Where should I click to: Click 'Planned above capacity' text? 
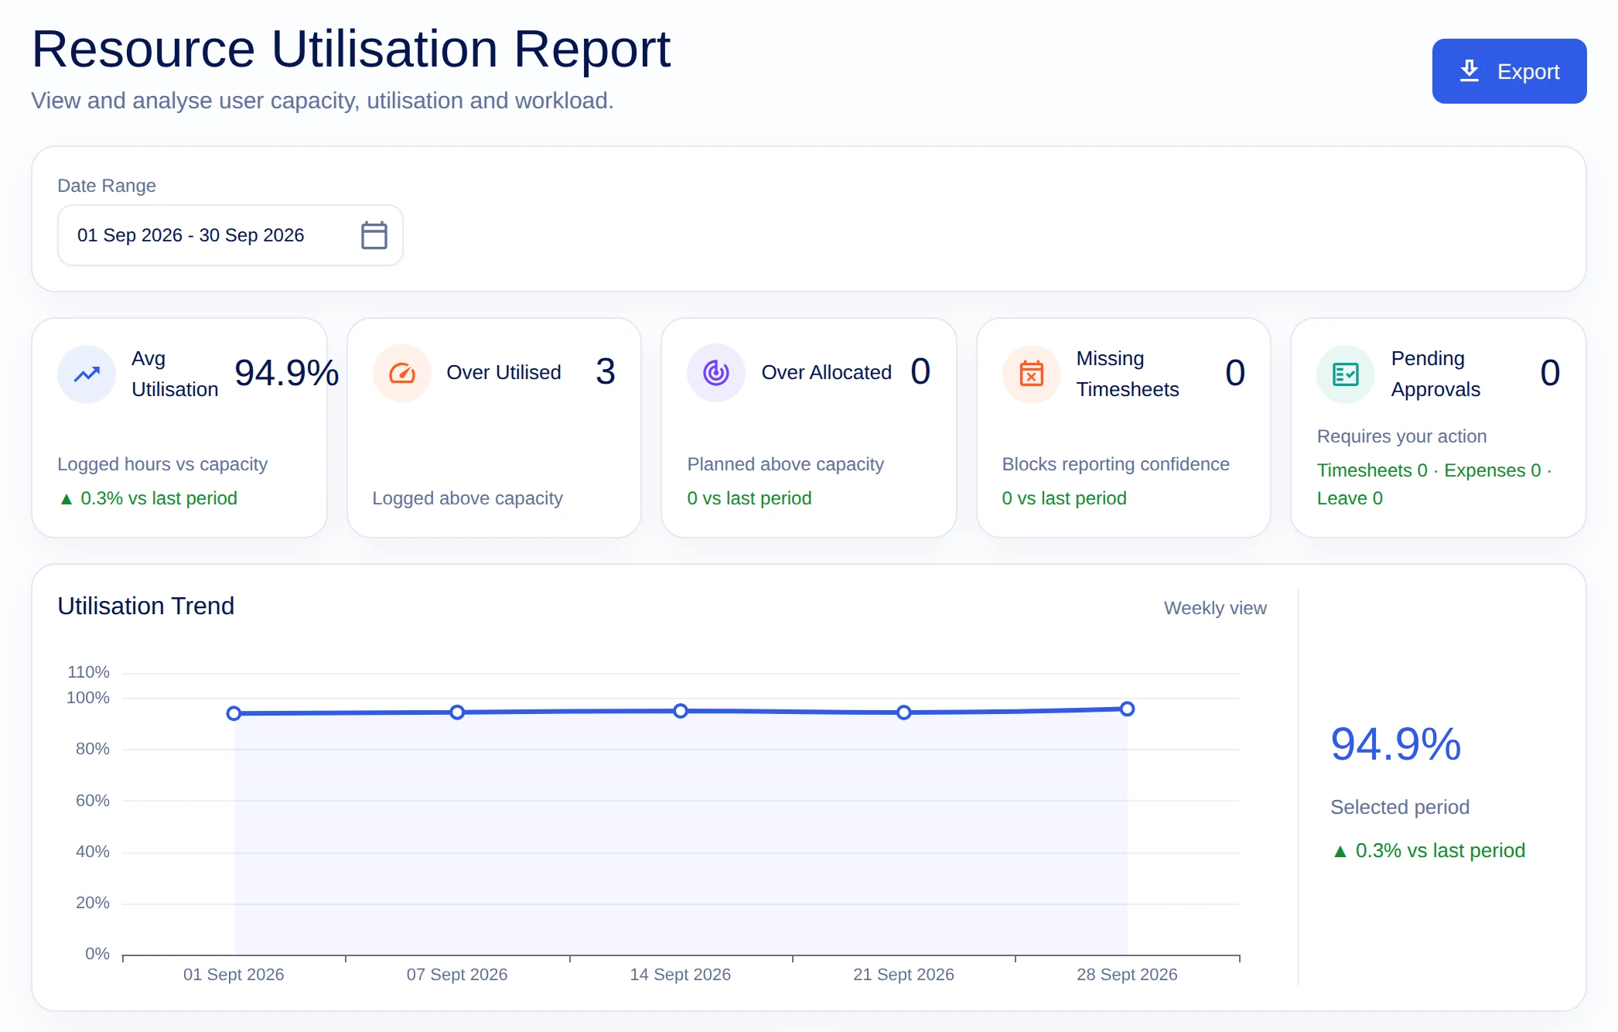coord(785,464)
